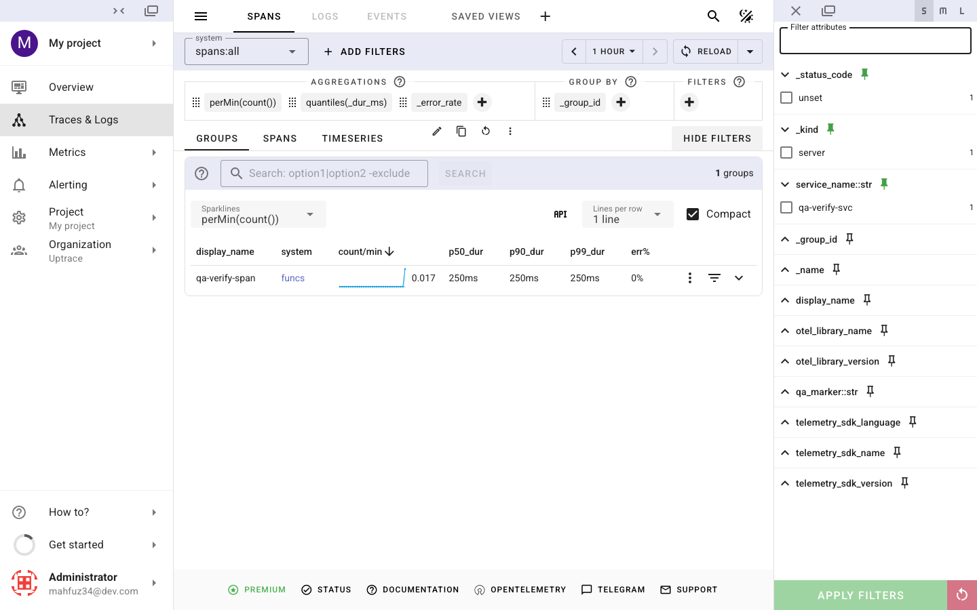Go to next time period arrow
977x610 pixels.
(x=655, y=52)
